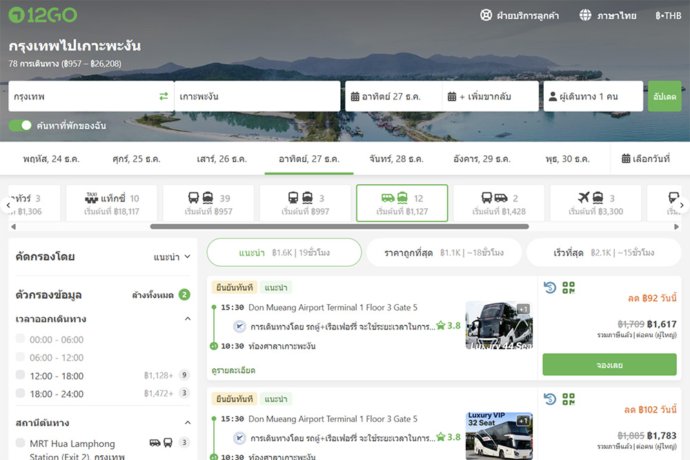690x460 pixels.
Task: Choose bus+van option from ฿1,428
Action: coord(499,203)
